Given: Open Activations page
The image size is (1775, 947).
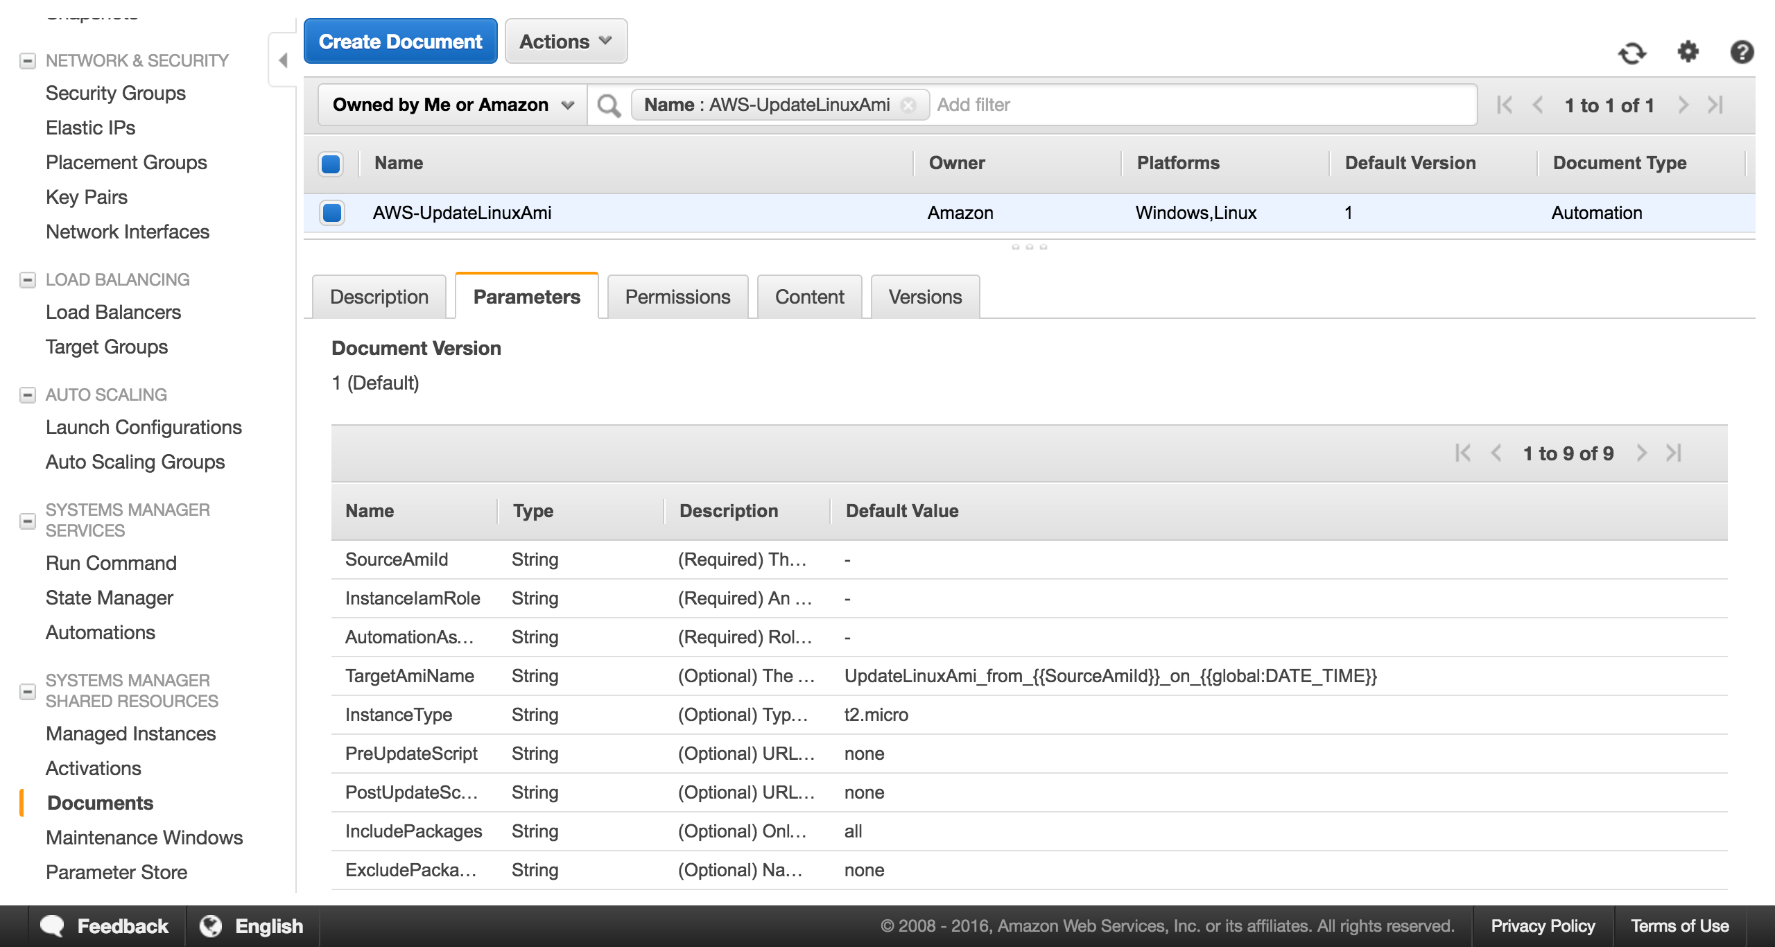Looking at the screenshot, I should 94,769.
